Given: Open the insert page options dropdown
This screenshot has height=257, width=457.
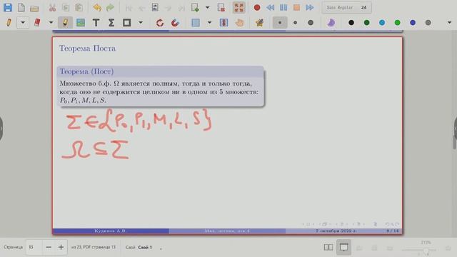Looking at the screenshot, I should pyautogui.click(x=207, y=8).
